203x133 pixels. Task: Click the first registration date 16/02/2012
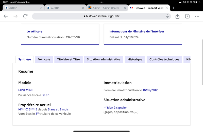(x=150, y=90)
